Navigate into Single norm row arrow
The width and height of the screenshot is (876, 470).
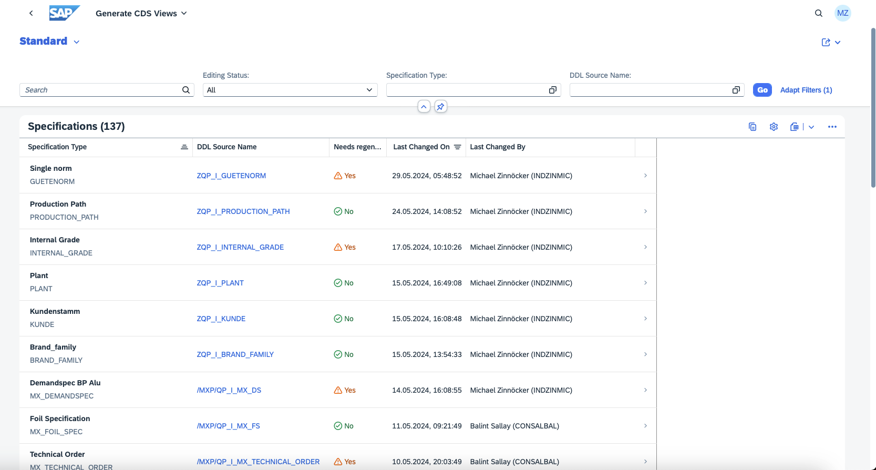point(645,176)
